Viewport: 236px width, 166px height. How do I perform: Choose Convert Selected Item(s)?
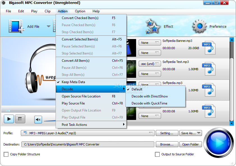pyautogui.click(x=91, y=39)
